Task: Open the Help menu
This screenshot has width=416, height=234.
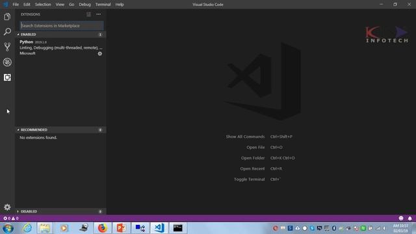Action: (120, 5)
